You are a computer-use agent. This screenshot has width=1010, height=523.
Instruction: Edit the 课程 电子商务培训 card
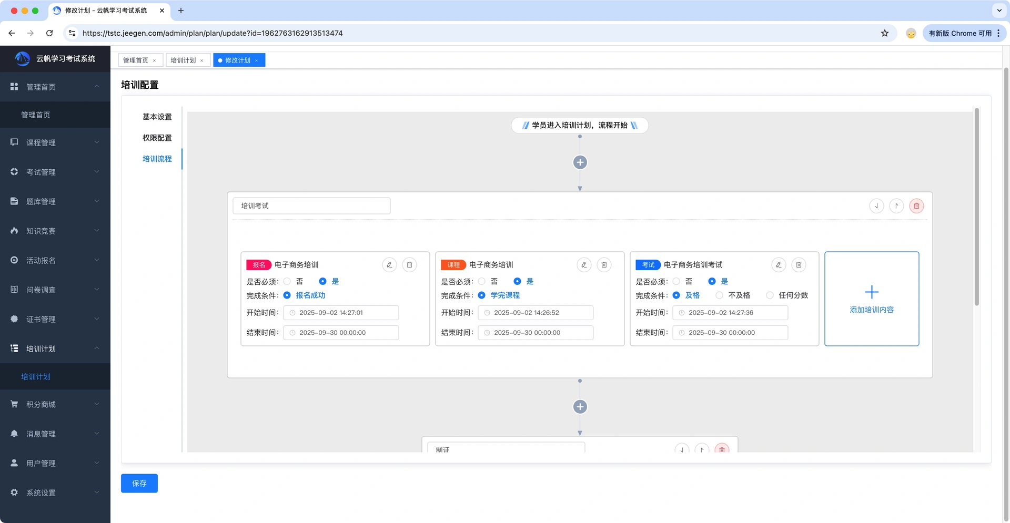584,265
